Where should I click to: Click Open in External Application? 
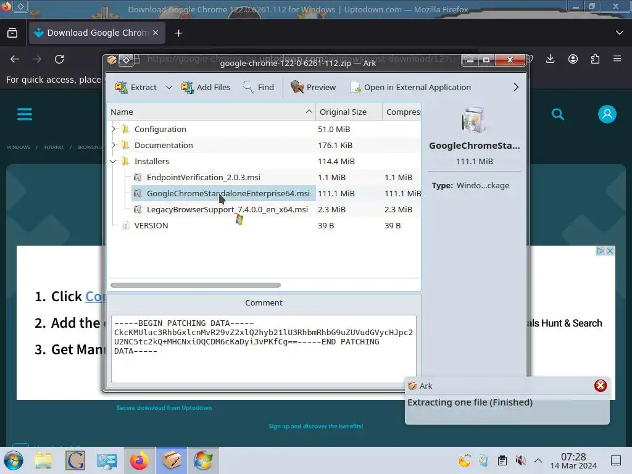click(x=410, y=87)
